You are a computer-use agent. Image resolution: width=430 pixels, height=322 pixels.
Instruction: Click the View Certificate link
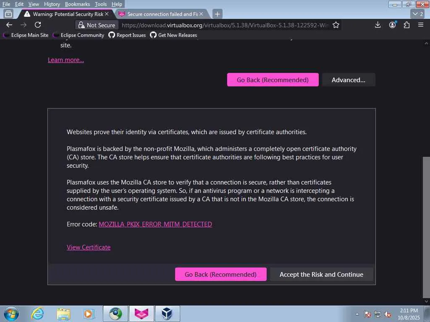coord(89,247)
